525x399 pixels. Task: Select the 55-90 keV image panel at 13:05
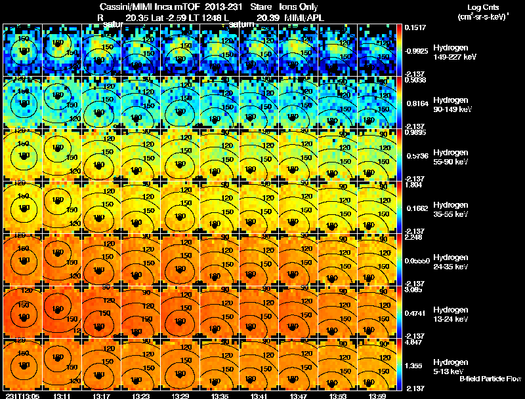[x=22, y=155]
